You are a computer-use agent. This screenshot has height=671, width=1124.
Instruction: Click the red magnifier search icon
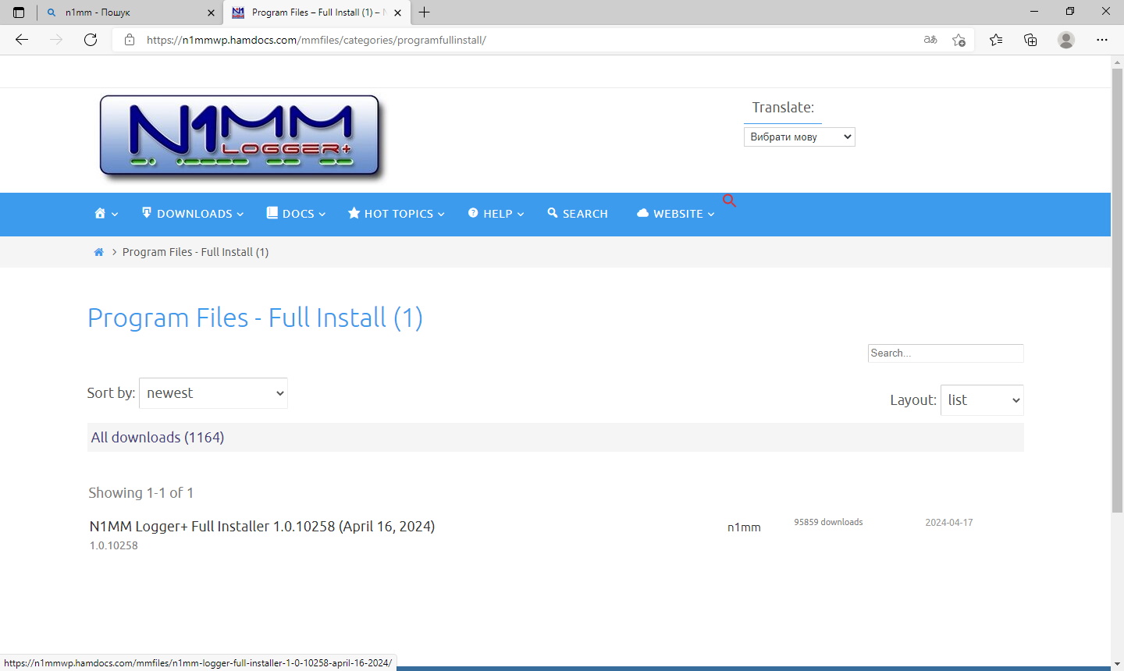point(729,201)
